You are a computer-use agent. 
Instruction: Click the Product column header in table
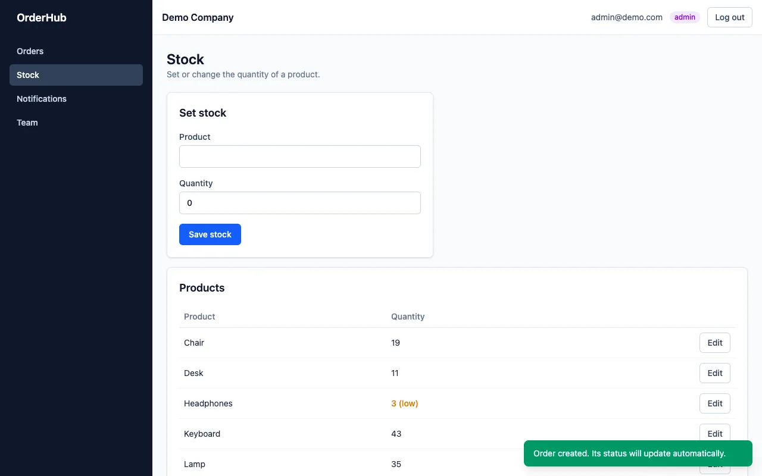[x=199, y=317]
